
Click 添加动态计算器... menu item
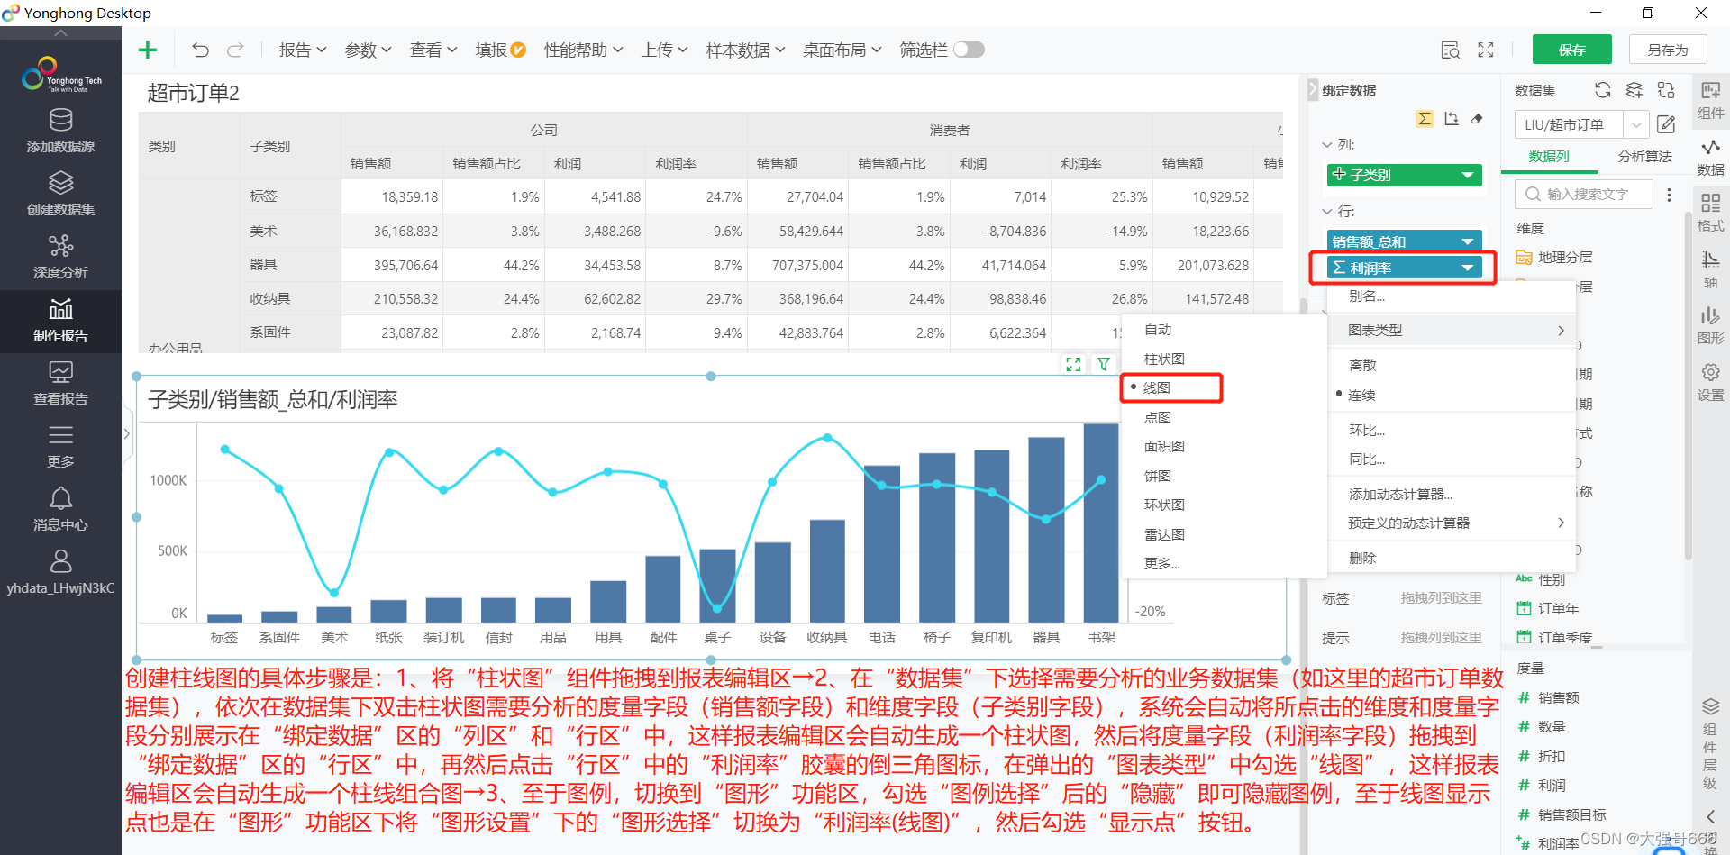click(1400, 494)
